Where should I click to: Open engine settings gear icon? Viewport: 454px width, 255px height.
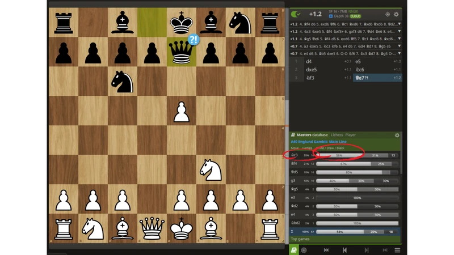coord(396,14)
